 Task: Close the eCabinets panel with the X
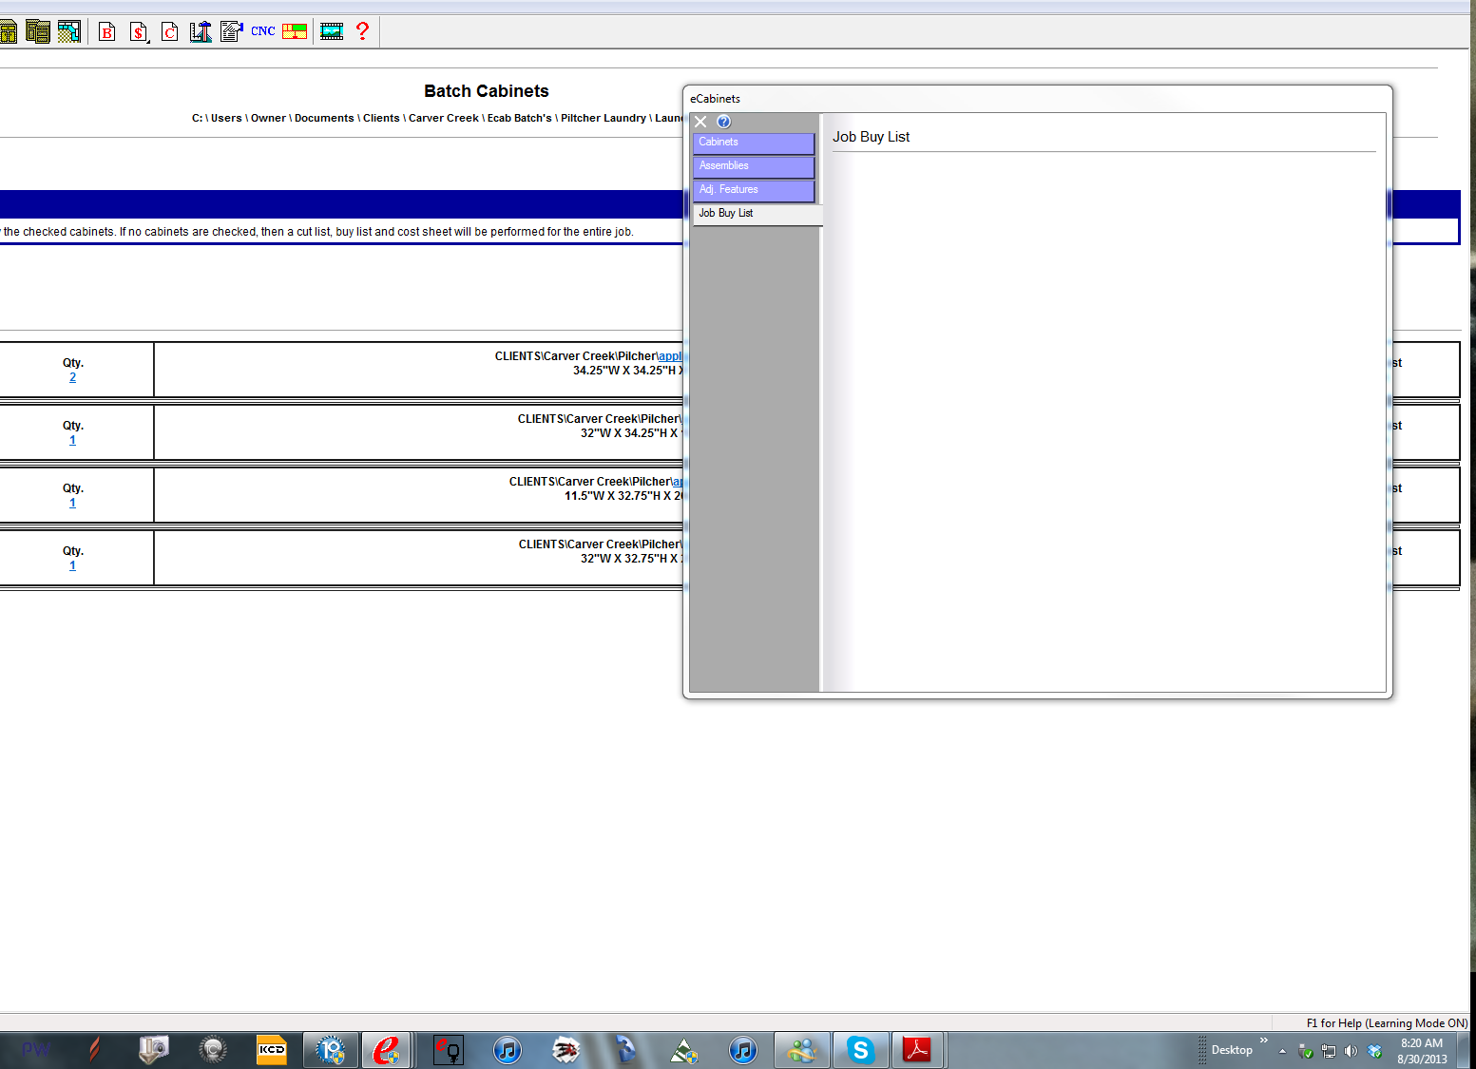coord(700,122)
